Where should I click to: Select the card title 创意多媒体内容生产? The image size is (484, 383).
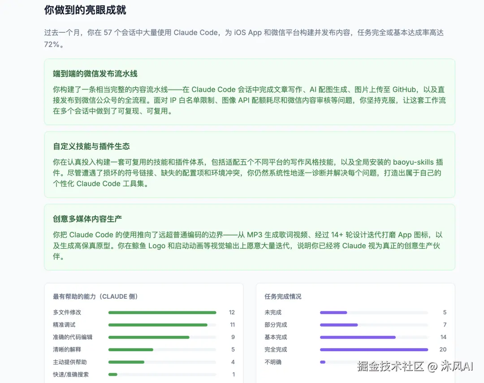pos(87,219)
